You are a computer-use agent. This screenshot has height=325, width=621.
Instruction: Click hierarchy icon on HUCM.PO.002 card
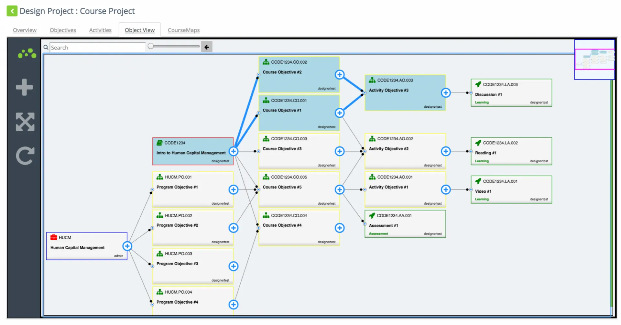click(160, 215)
